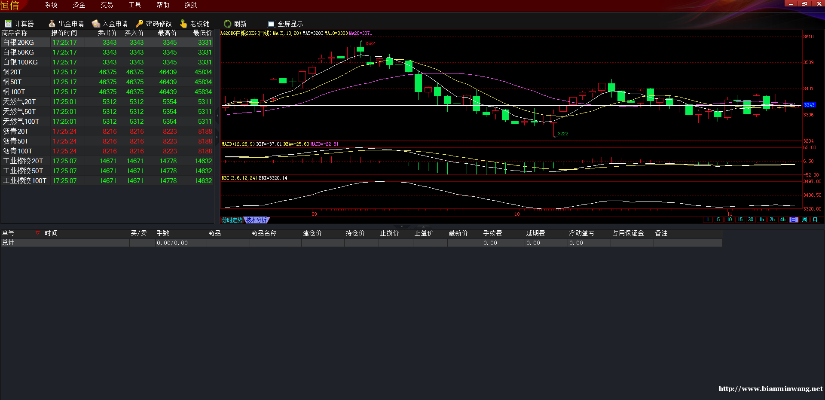The width and height of the screenshot is (825, 400).
Task: Select the 天然气 20T quote row
Action: [x=107, y=101]
